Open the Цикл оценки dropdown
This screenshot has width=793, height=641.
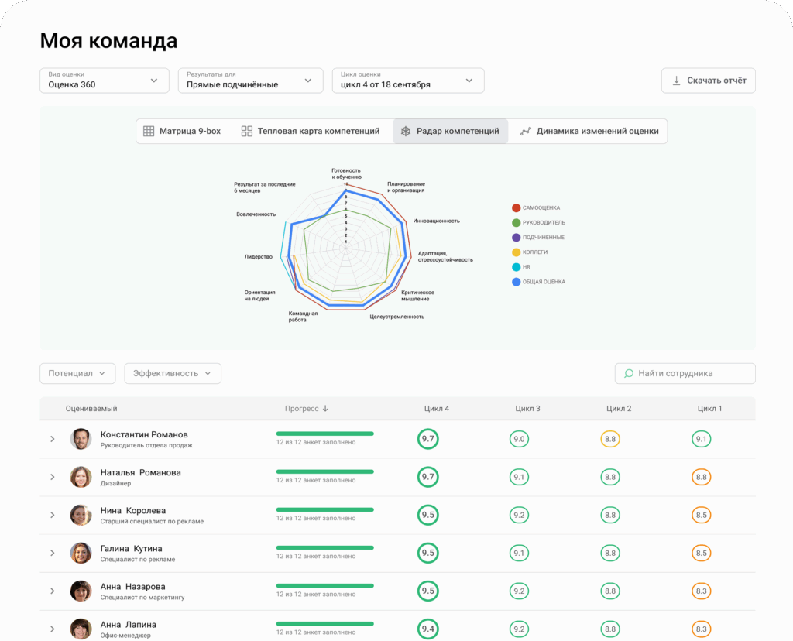407,81
